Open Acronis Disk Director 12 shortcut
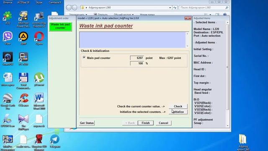This screenshot has height=151, width=268. (x=39, y=19)
